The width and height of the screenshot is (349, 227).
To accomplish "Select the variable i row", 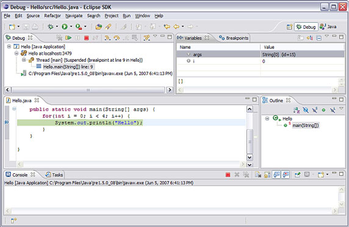I will point(261,61).
